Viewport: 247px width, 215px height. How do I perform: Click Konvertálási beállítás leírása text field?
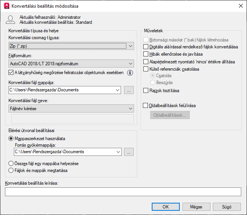pos(123,192)
